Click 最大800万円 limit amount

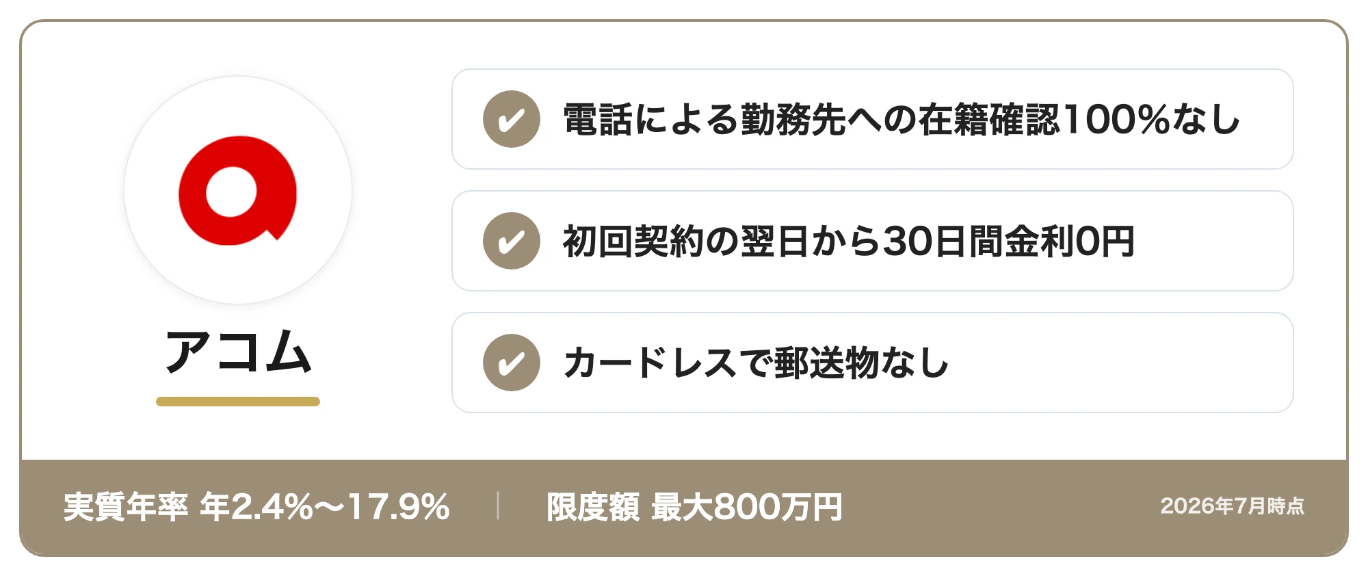(x=747, y=507)
